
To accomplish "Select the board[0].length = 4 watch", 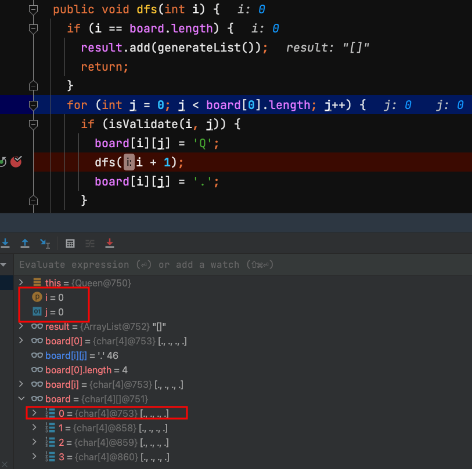I will (87, 370).
